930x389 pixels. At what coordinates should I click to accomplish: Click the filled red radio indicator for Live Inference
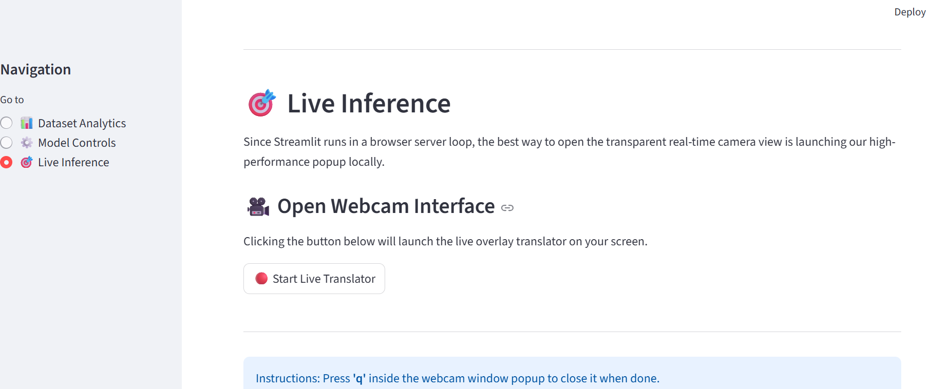pyautogui.click(x=7, y=162)
